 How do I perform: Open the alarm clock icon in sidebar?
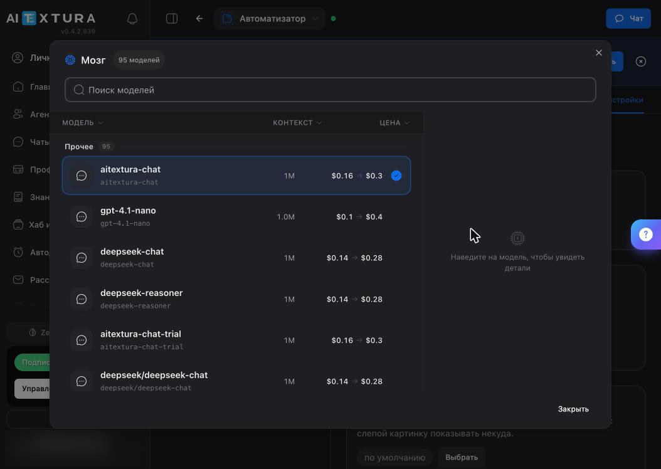pos(18,252)
